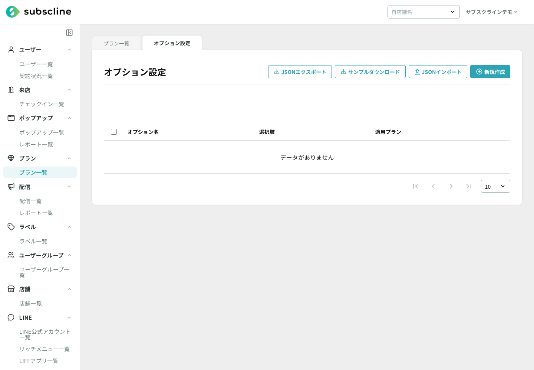534x370 pixels.
Task: Open the 自店舗名 store dropdown
Action: (423, 12)
